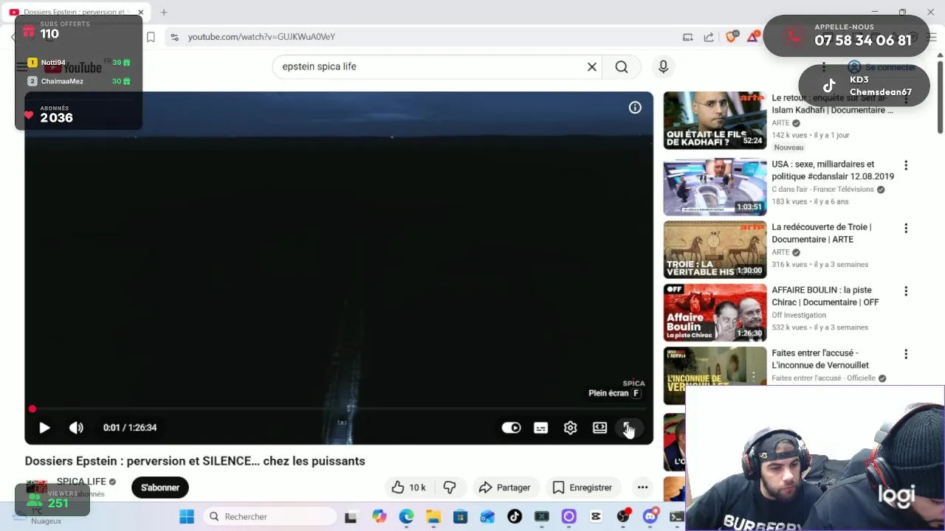Viewport: 945px width, 531px height.
Task: Open La redécouverte de Troie thumbnail
Action: (x=715, y=249)
